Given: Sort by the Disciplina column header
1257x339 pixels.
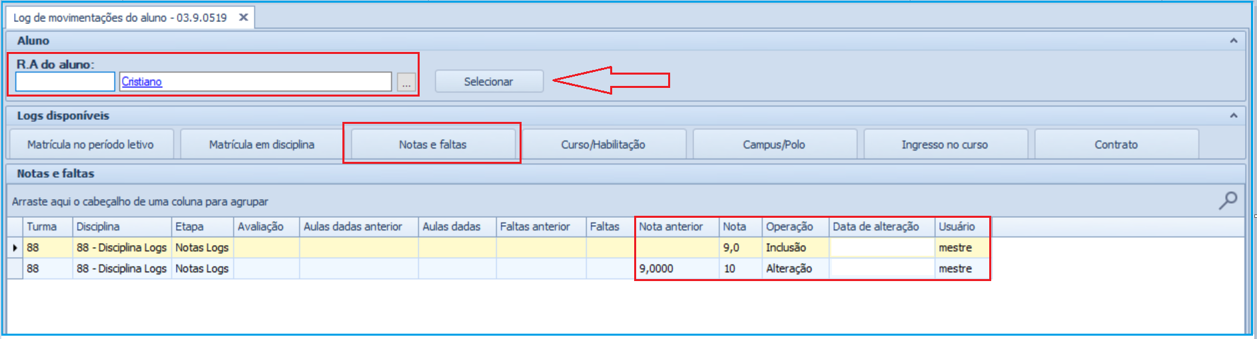Looking at the screenshot, I should coord(122,226).
